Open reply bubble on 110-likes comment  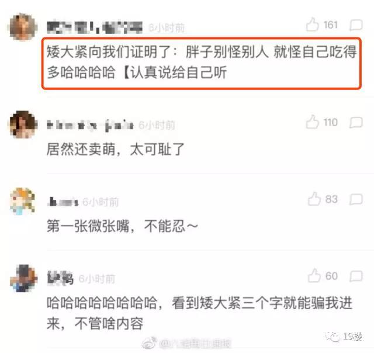pyautogui.click(x=356, y=123)
